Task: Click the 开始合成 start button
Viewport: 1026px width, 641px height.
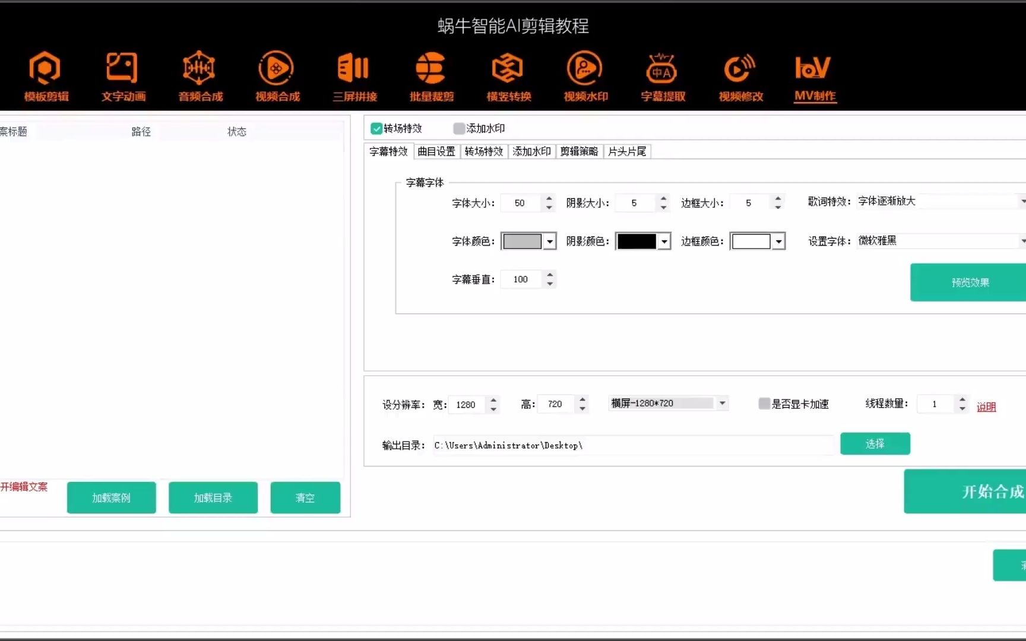Action: 965,491
